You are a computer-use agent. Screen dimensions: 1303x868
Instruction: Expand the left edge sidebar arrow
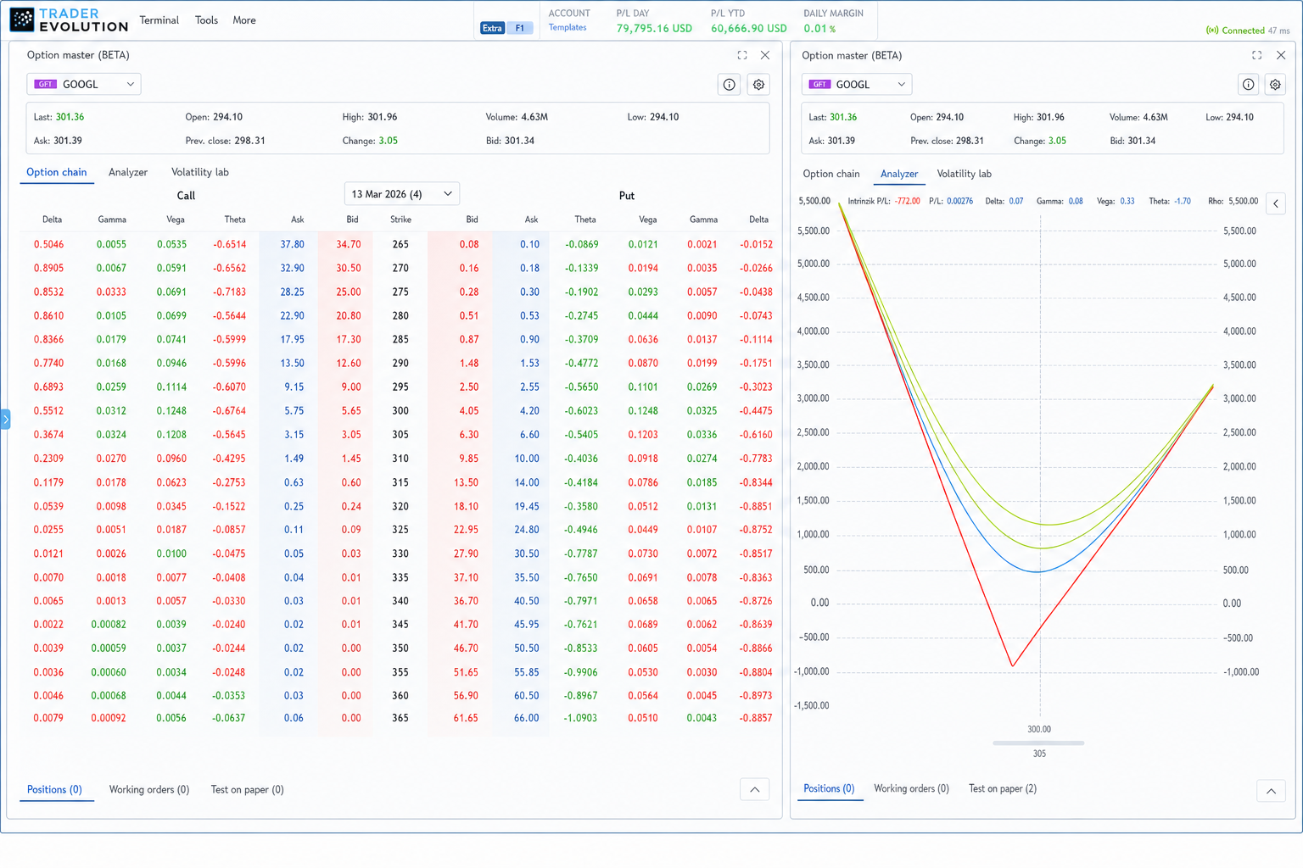(x=5, y=419)
